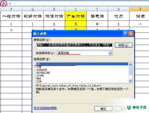Select IF in the function list
Image resolution: width=149 pixels, height=113 pixels.
coord(82,64)
